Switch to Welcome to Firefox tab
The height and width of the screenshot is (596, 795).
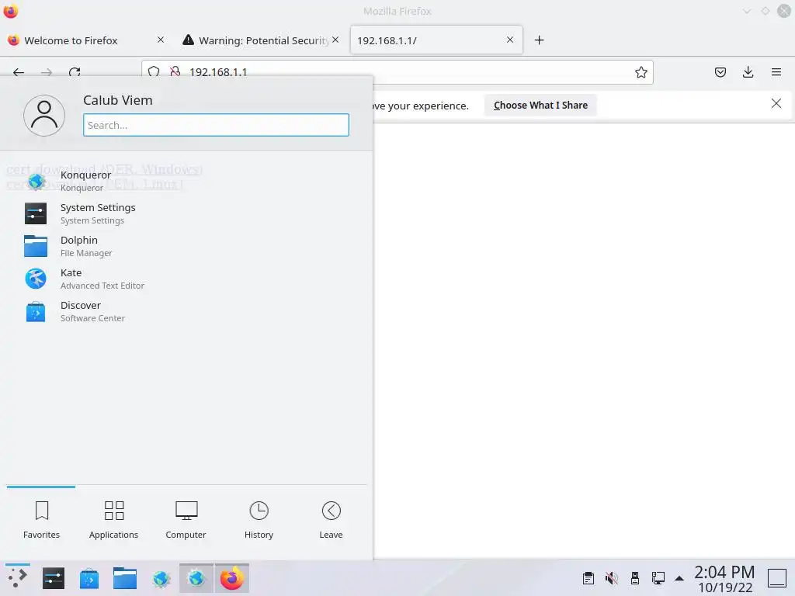86,40
